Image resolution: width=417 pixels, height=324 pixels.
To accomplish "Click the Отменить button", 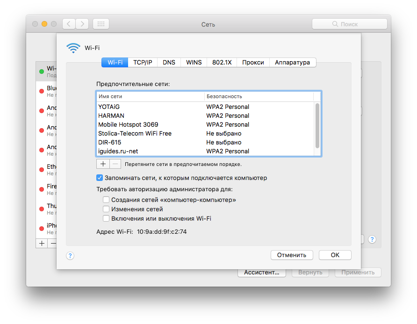I will (x=292, y=255).
